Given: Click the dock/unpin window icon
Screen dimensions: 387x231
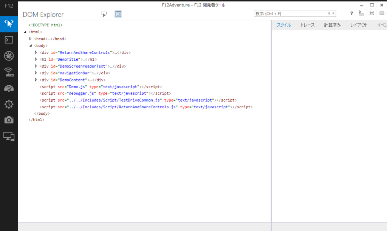Looking at the screenshot, I should tap(382, 14).
